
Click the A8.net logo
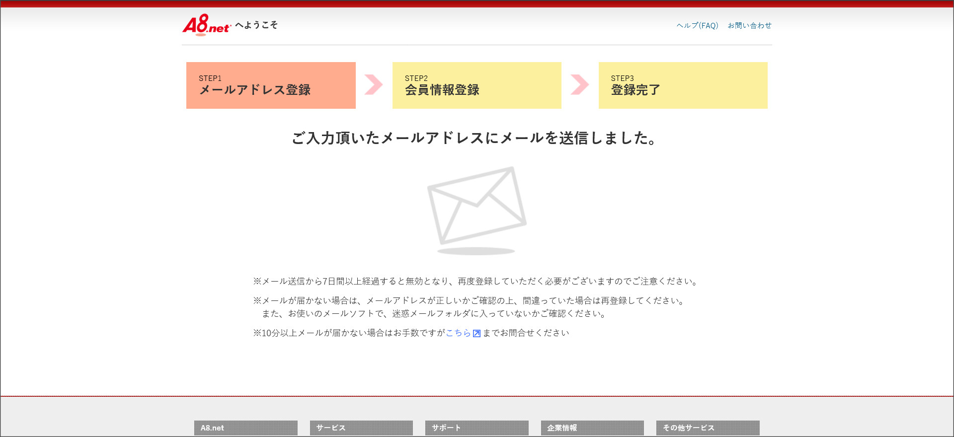(x=206, y=25)
